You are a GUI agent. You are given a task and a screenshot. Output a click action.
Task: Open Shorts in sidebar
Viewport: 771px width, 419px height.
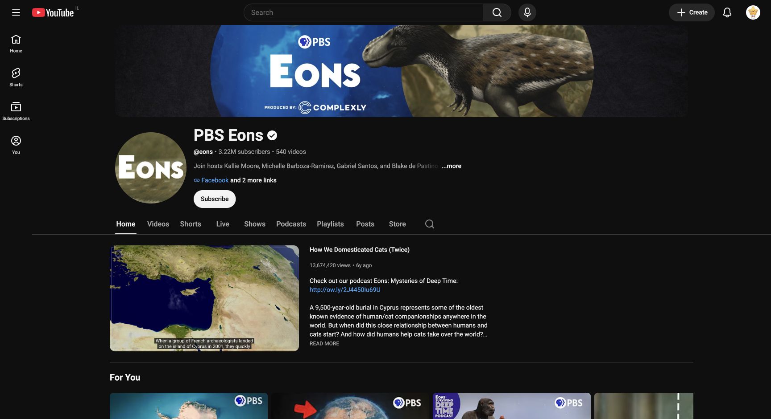16,77
